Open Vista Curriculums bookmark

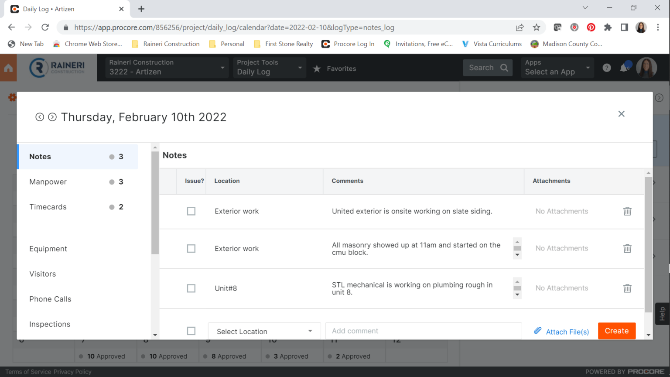coord(492,44)
